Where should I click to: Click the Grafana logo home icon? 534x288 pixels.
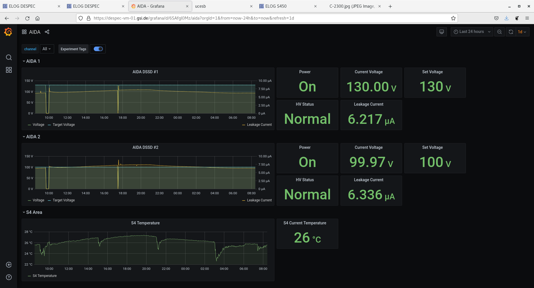tap(8, 32)
